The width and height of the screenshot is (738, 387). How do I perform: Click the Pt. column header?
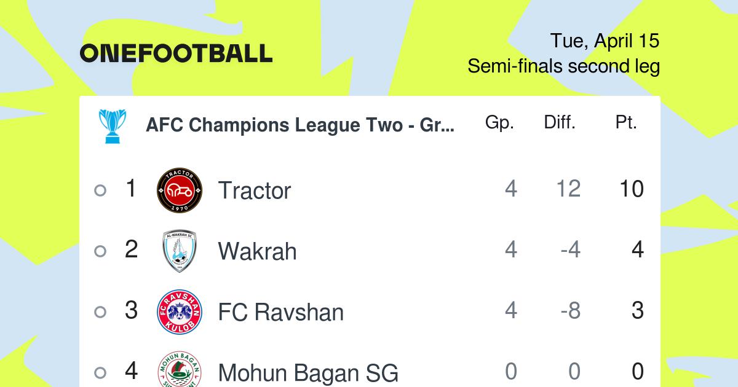coord(626,122)
